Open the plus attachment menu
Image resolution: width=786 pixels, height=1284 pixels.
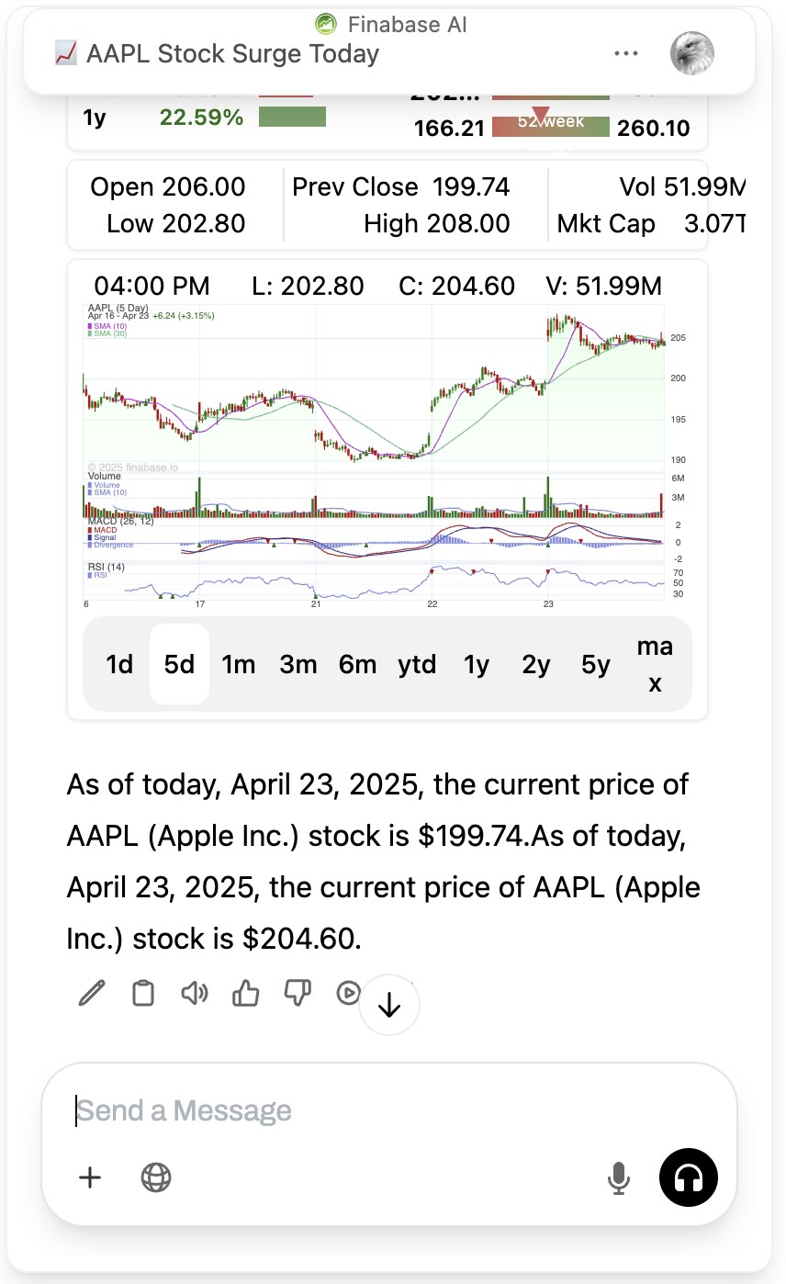click(x=90, y=1177)
